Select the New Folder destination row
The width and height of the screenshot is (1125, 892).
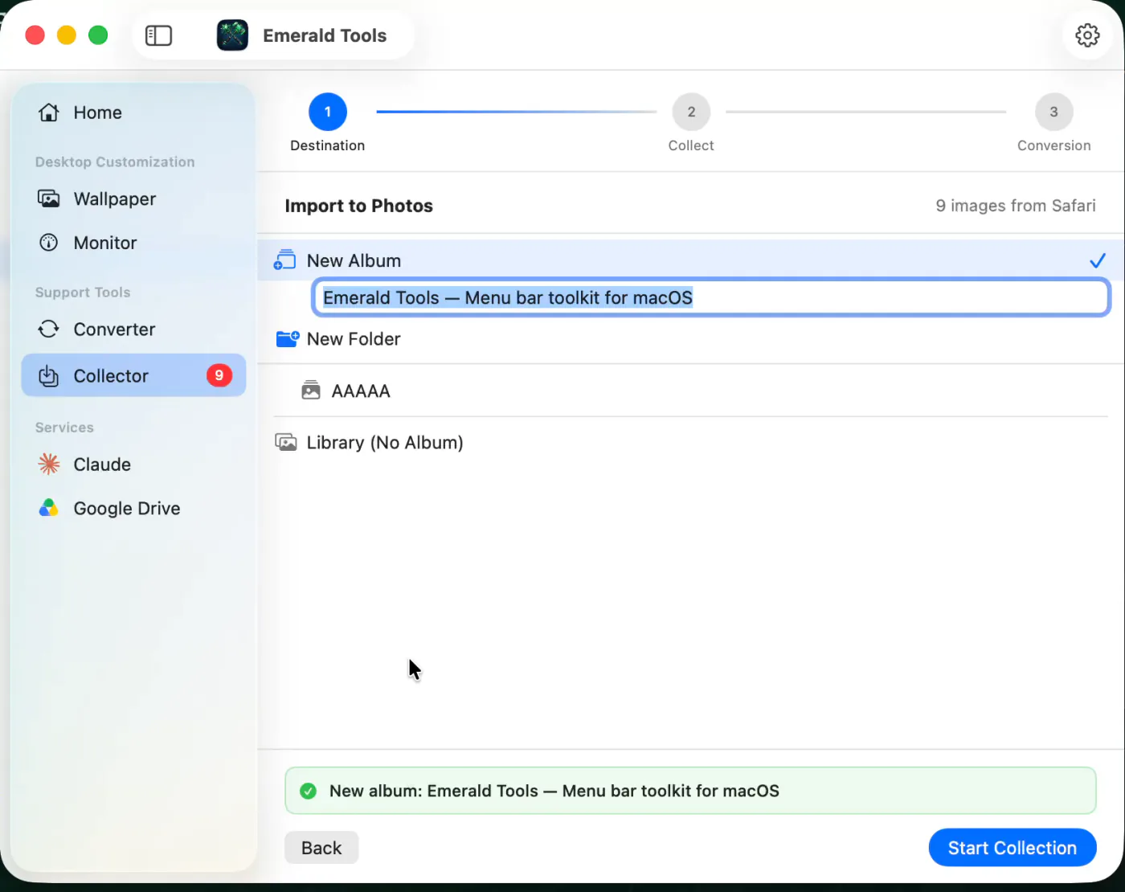(691, 339)
